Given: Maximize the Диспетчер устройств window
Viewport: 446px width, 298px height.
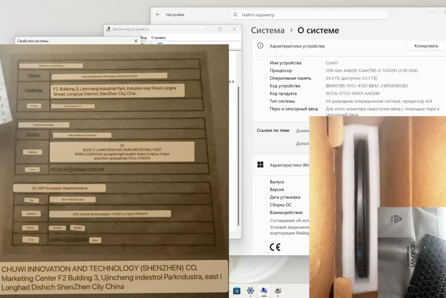Looking at the screenshot, I should (x=220, y=29).
